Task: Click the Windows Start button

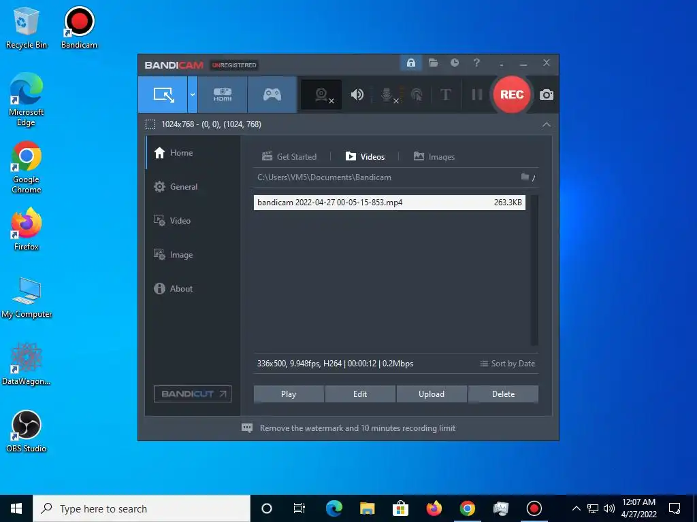Action: click(16, 508)
